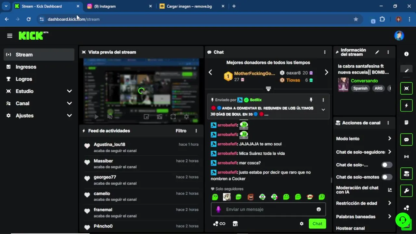
Task: Collapse top donors with the arrow below leaderboard
Action: pyautogui.click(x=268, y=89)
